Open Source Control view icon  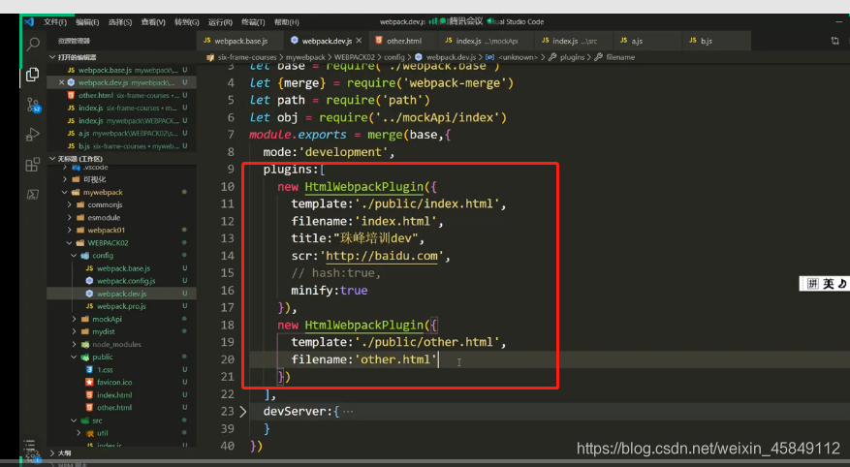(x=33, y=105)
